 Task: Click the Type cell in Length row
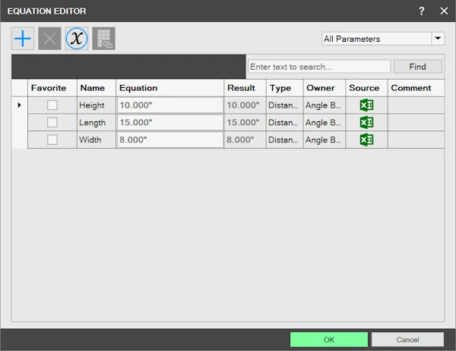tap(285, 122)
